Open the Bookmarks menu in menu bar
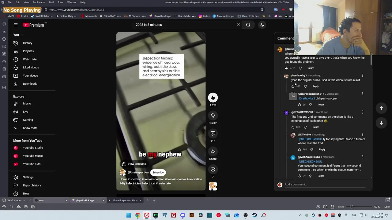This screenshot has width=392, height=220. [x=39, y=2]
